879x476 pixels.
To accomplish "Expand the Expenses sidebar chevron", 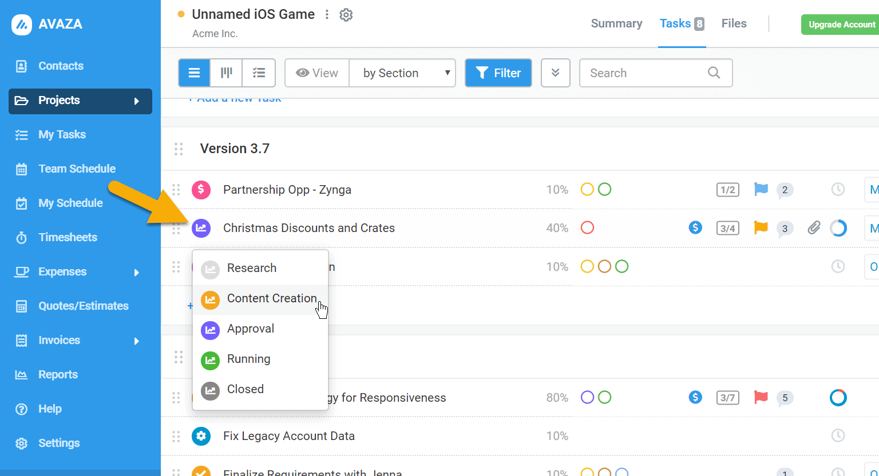I will pos(137,272).
